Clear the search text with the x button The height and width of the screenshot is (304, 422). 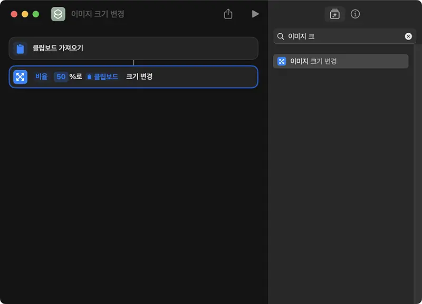tap(408, 36)
